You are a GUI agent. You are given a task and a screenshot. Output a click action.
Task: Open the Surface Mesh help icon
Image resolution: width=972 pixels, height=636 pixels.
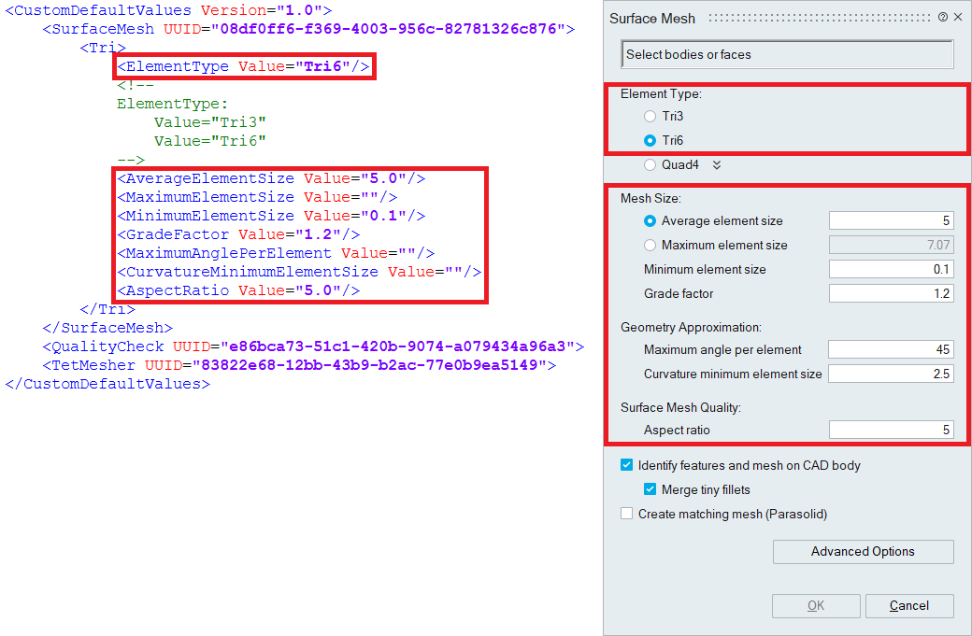pyautogui.click(x=943, y=18)
